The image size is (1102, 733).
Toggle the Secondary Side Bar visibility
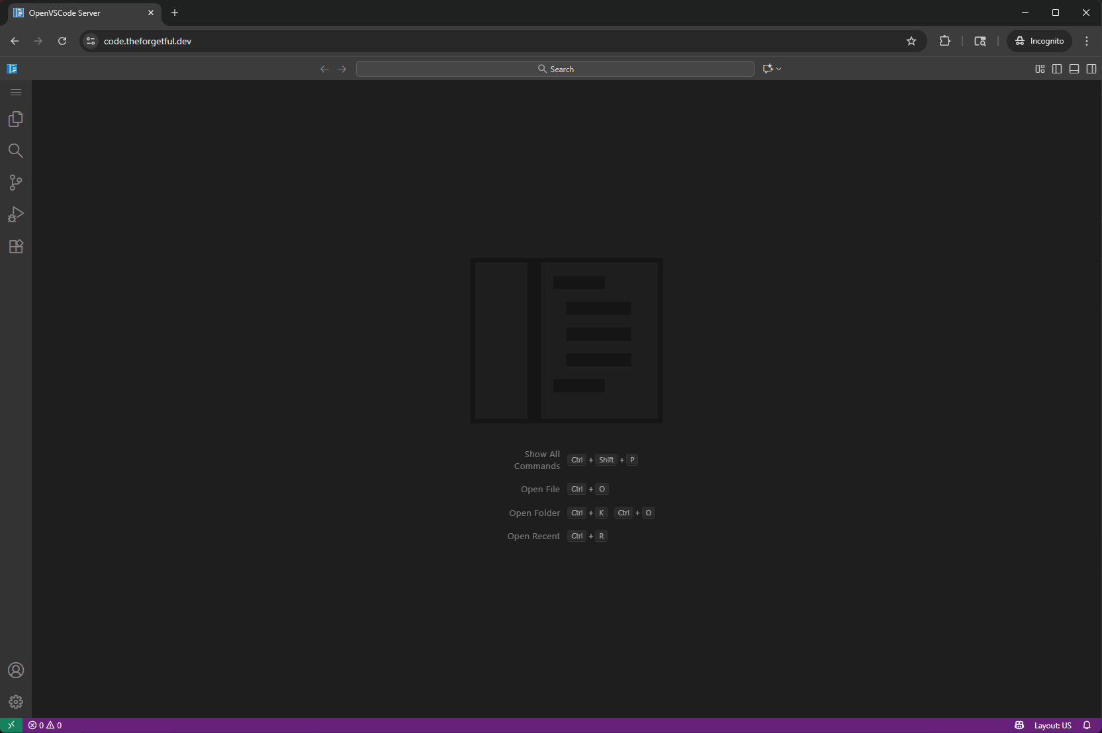point(1091,68)
